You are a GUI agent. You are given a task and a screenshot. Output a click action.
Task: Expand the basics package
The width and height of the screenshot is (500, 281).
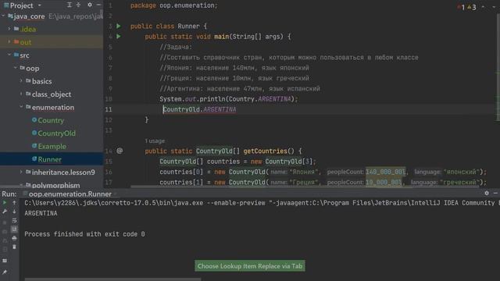(x=21, y=81)
